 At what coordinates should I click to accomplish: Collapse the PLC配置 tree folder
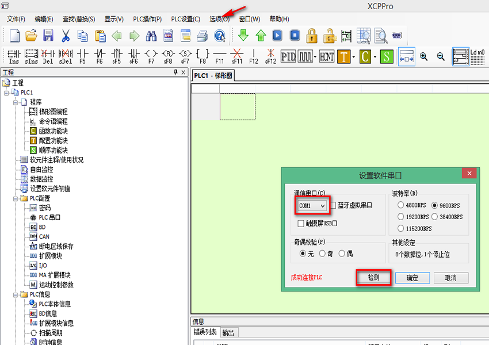click(15, 198)
